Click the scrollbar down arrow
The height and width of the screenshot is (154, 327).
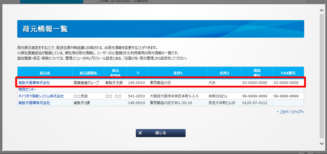pos(322,143)
